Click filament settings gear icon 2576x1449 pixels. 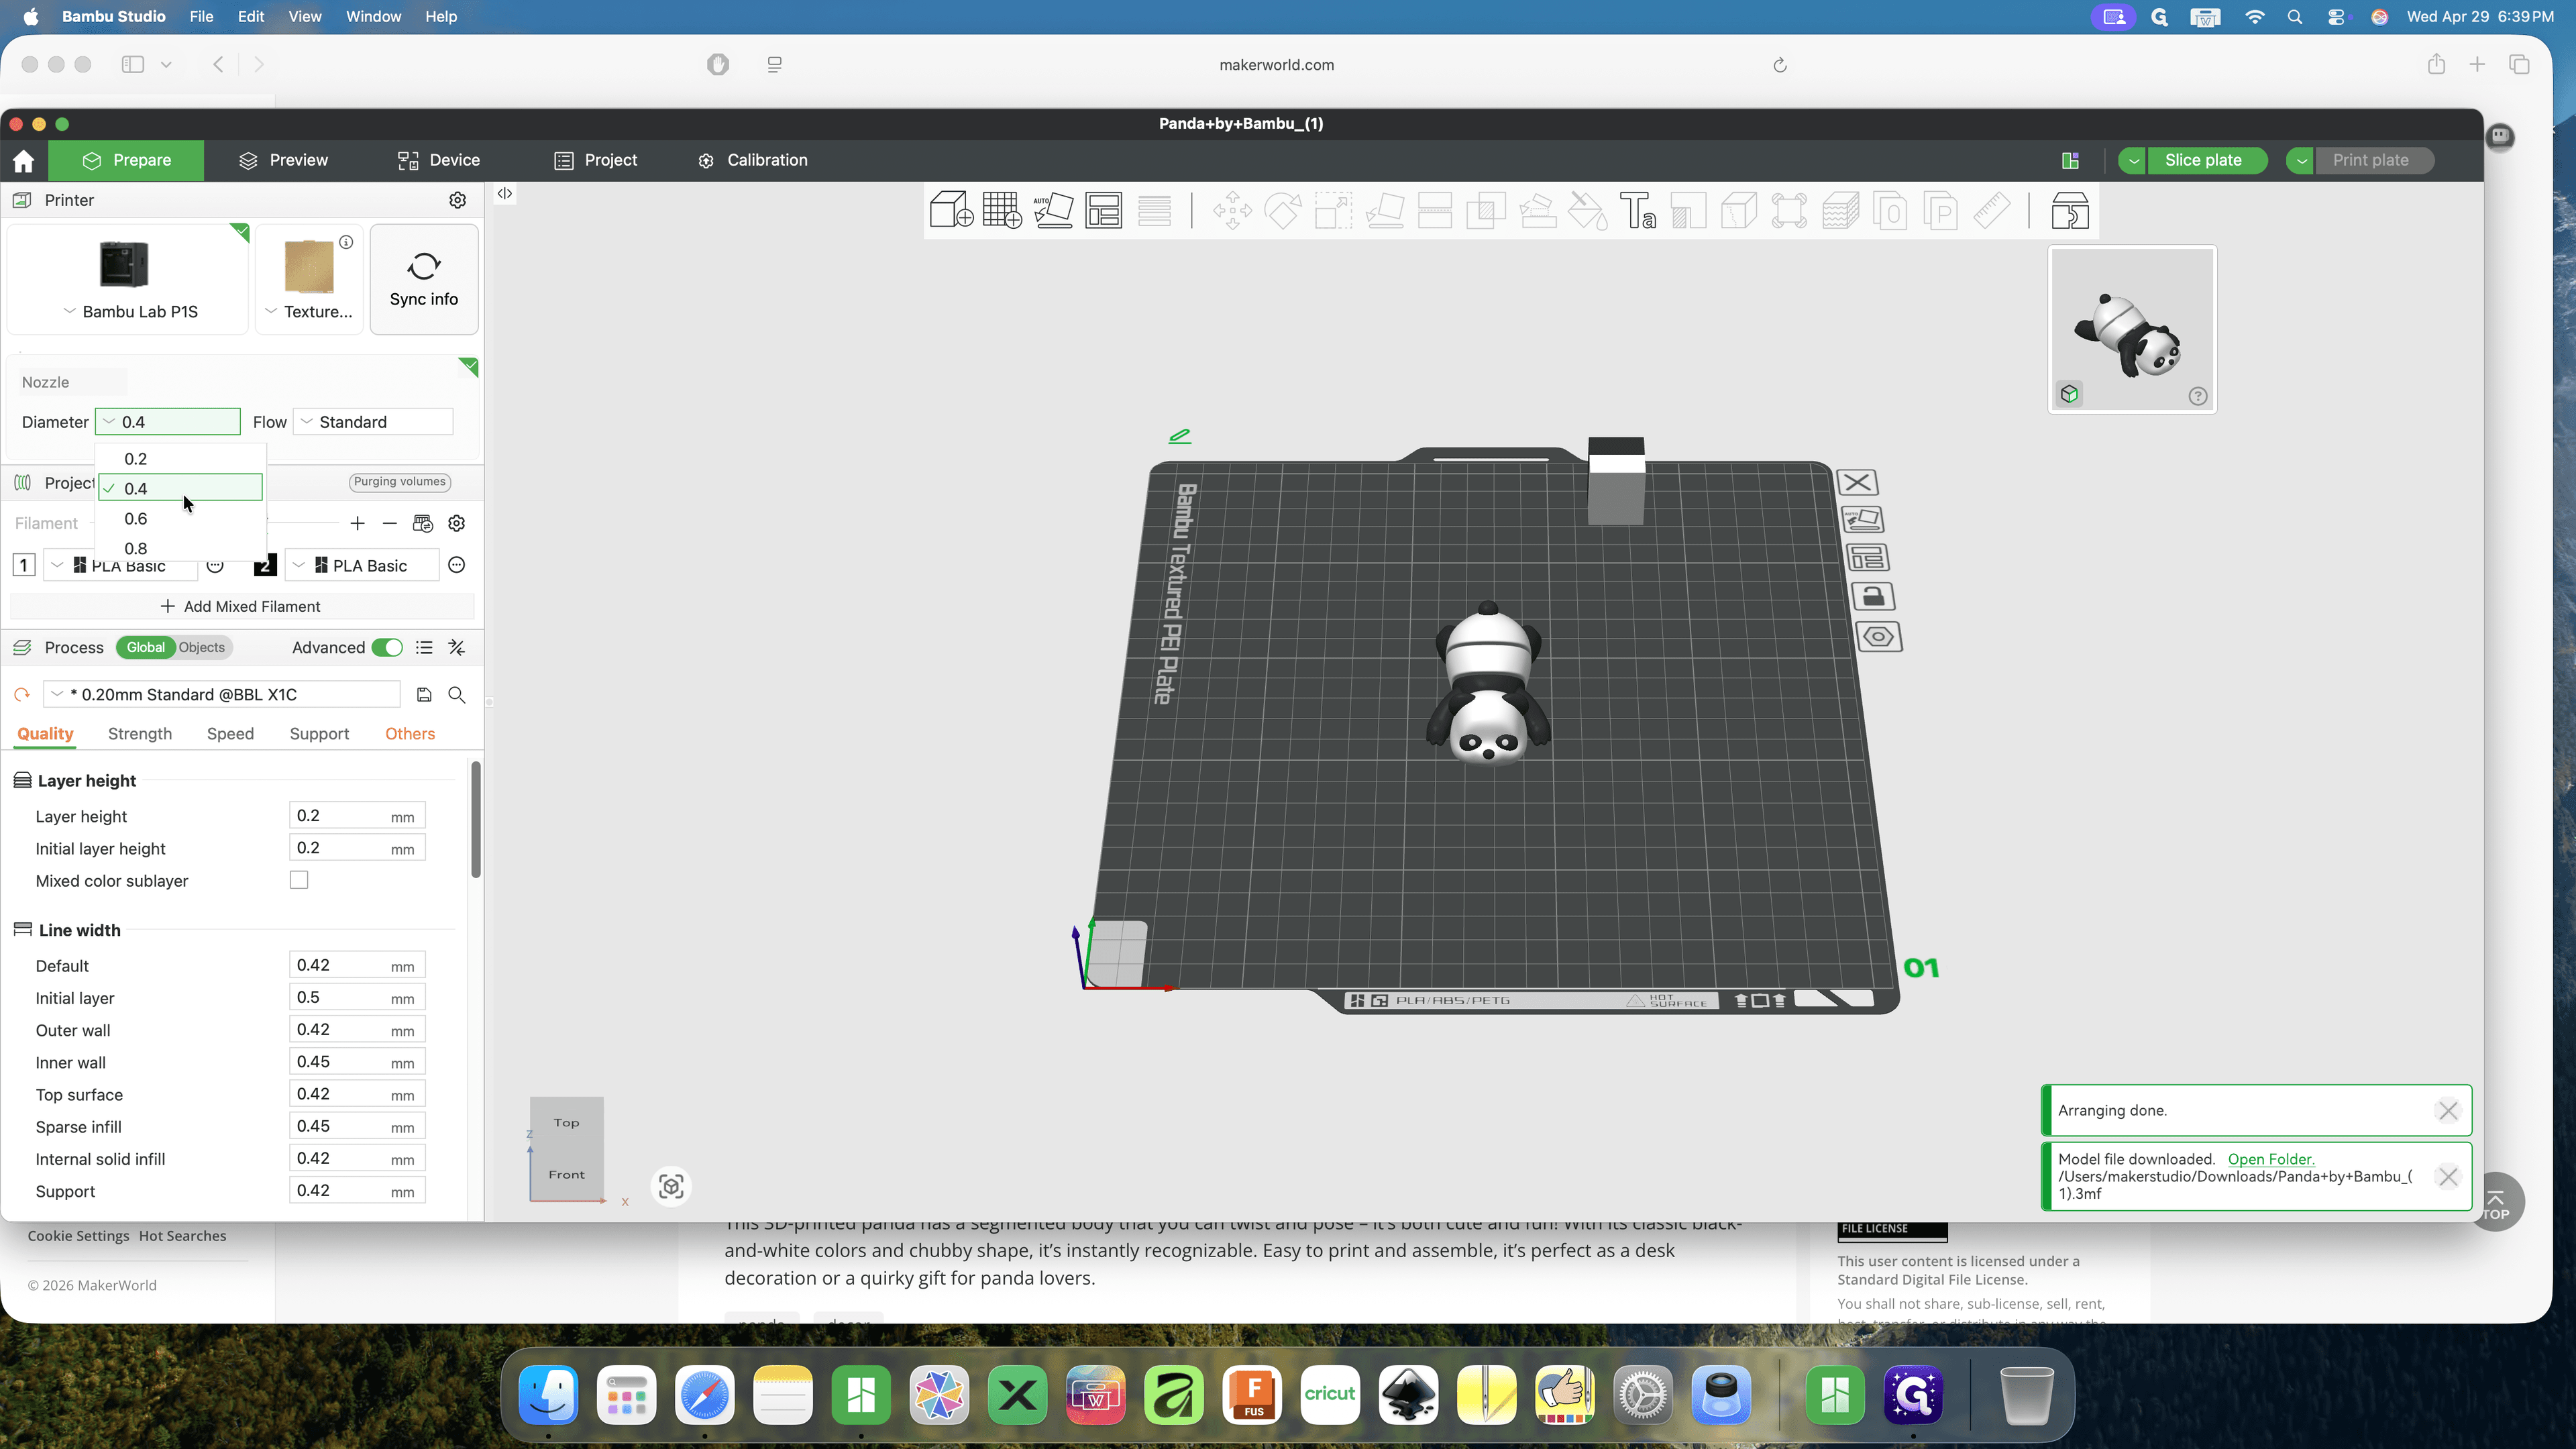457,523
